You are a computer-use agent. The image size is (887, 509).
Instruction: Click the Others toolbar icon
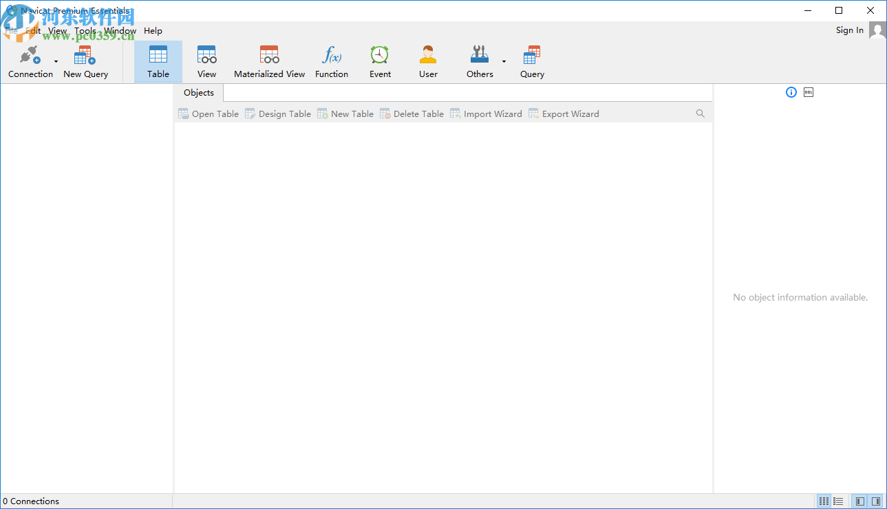480,62
